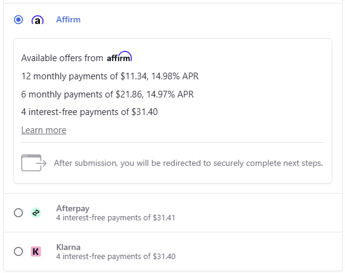Click the pink Klarna K icon
The width and height of the screenshot is (345, 273).
(36, 251)
